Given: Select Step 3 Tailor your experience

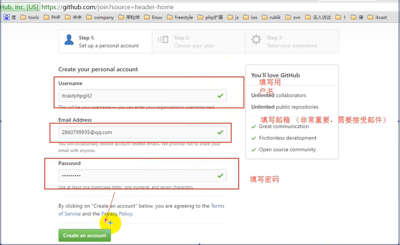Looking at the screenshot, I should tap(292, 41).
